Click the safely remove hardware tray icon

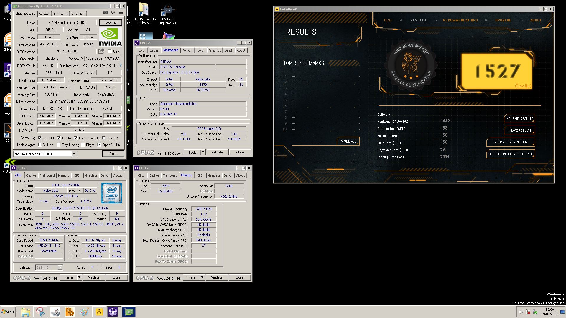[x=535, y=312]
